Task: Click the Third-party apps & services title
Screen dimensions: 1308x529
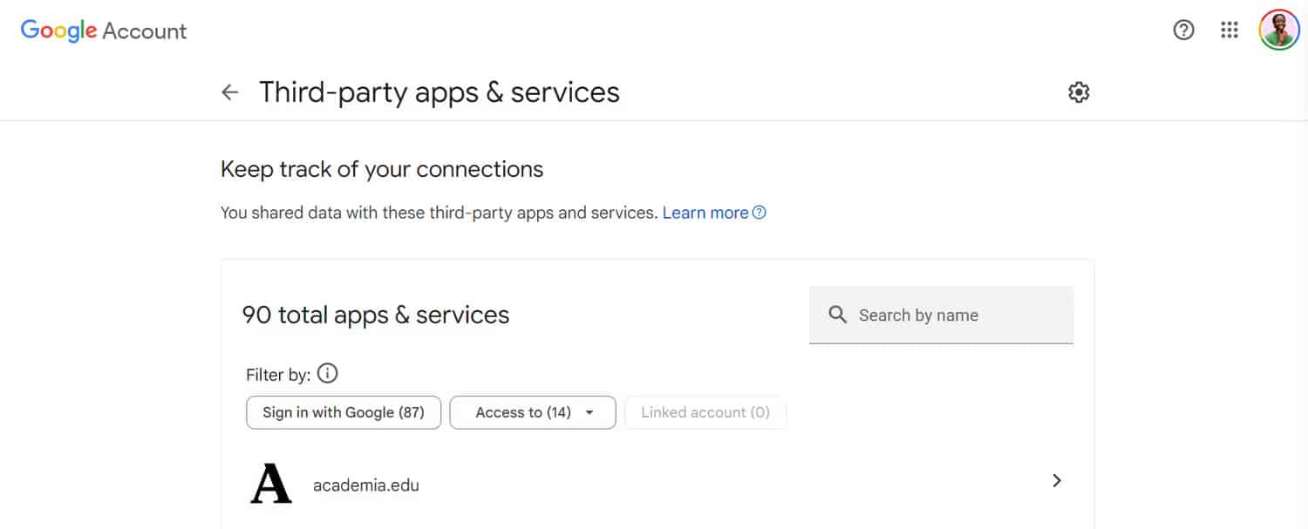Action: click(x=439, y=92)
